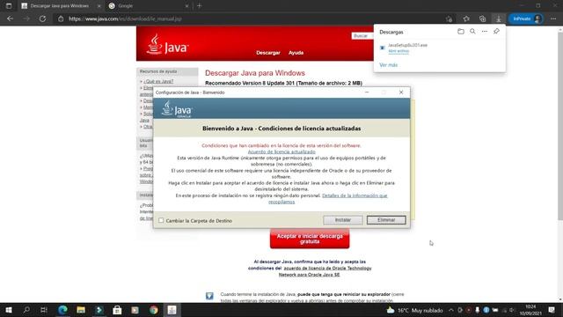Open Chrome from taskbar
Image resolution: width=563 pixels, height=317 pixels.
pyautogui.click(x=153, y=310)
